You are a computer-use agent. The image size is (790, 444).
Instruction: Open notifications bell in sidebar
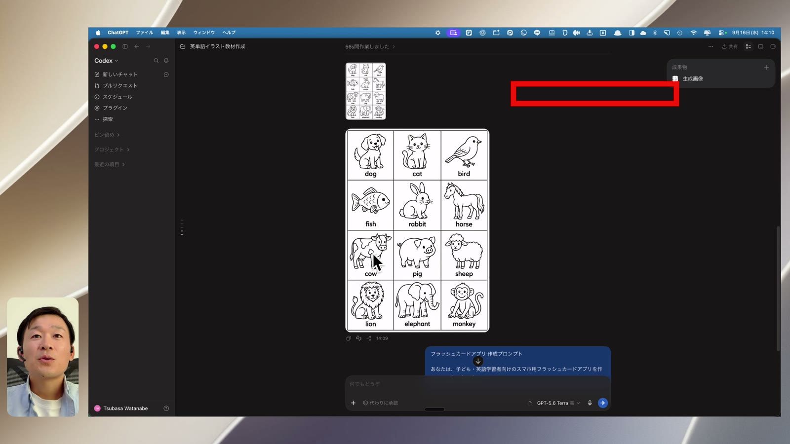click(166, 61)
